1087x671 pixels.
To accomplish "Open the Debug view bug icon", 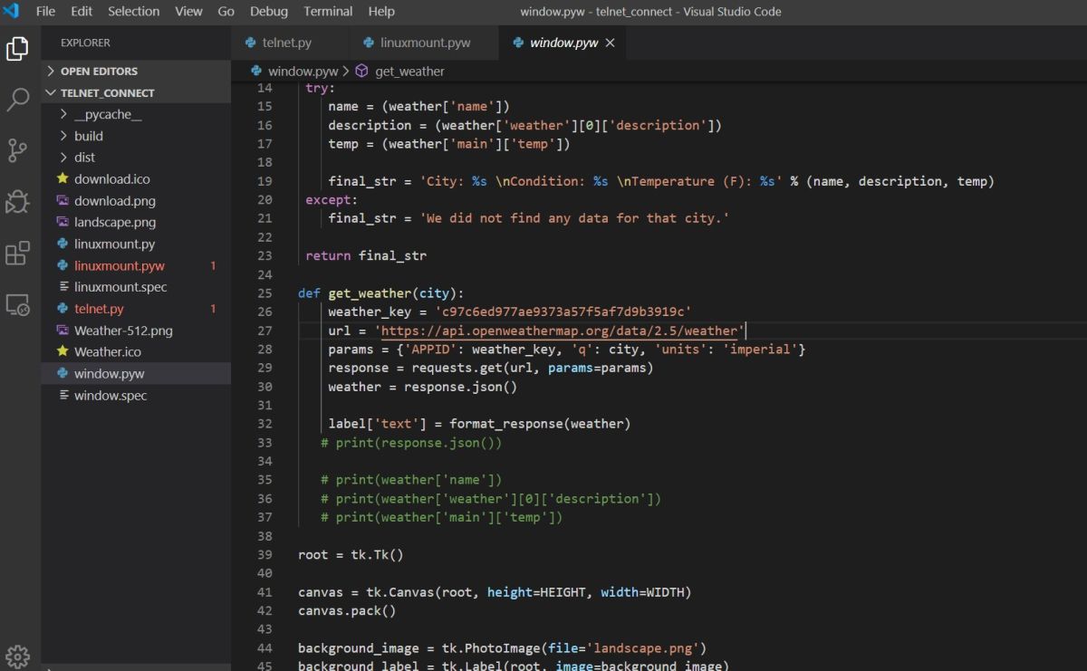I will [17, 202].
